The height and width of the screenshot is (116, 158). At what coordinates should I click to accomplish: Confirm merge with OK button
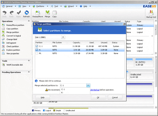(x=98, y=97)
